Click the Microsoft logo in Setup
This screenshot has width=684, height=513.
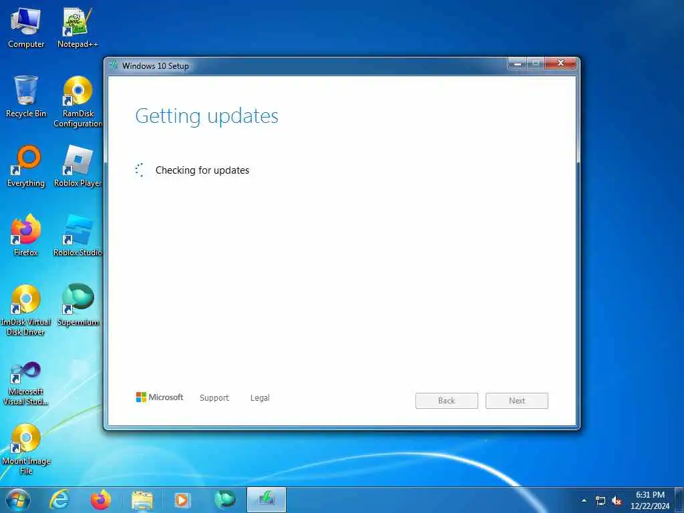[160, 397]
